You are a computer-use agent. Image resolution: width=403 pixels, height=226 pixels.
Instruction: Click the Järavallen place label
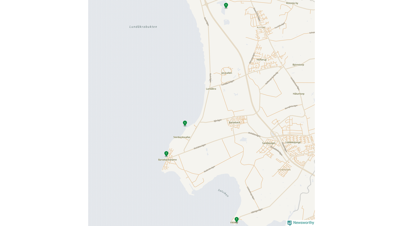coord(227,73)
